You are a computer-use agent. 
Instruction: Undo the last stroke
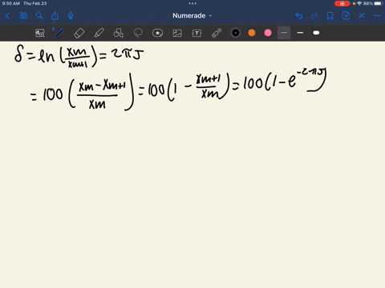[299, 16]
